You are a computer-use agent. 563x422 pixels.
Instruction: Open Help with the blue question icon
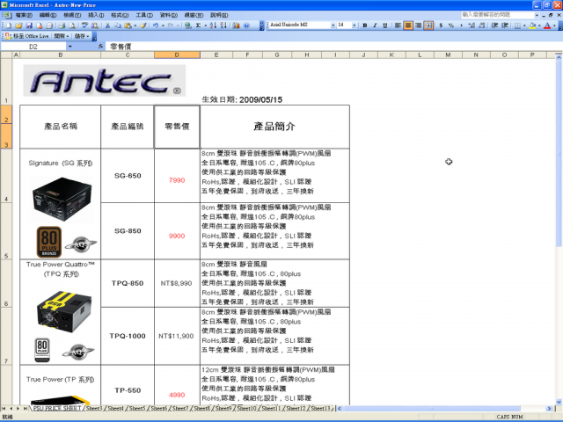coord(246,25)
